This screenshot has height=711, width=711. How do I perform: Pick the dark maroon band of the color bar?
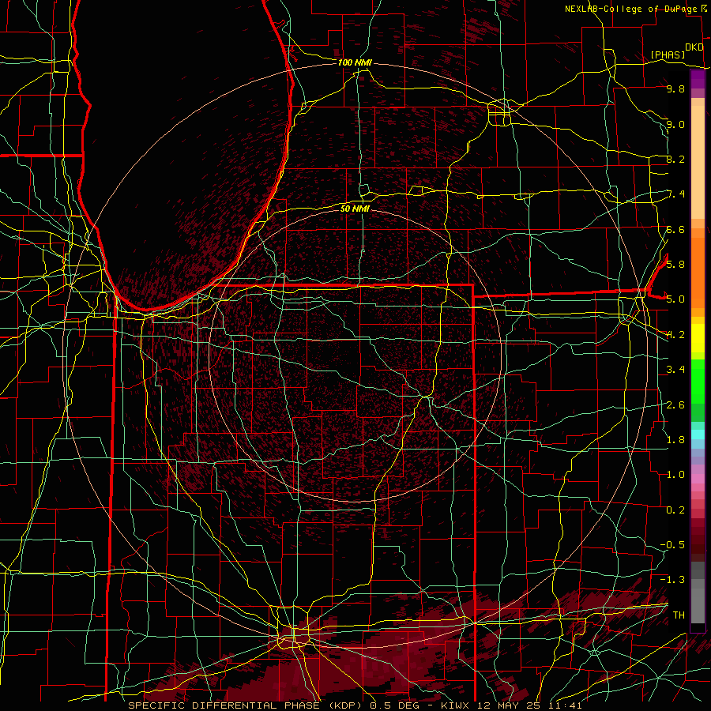(698, 540)
